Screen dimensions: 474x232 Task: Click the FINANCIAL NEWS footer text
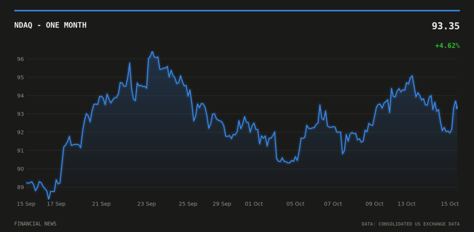(x=35, y=224)
